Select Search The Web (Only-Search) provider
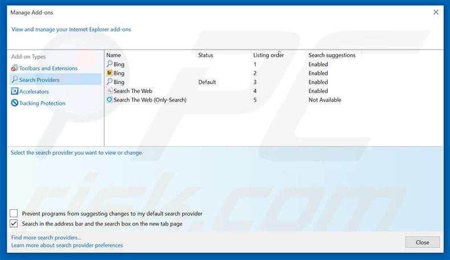The height and width of the screenshot is (260, 450). pyautogui.click(x=150, y=100)
